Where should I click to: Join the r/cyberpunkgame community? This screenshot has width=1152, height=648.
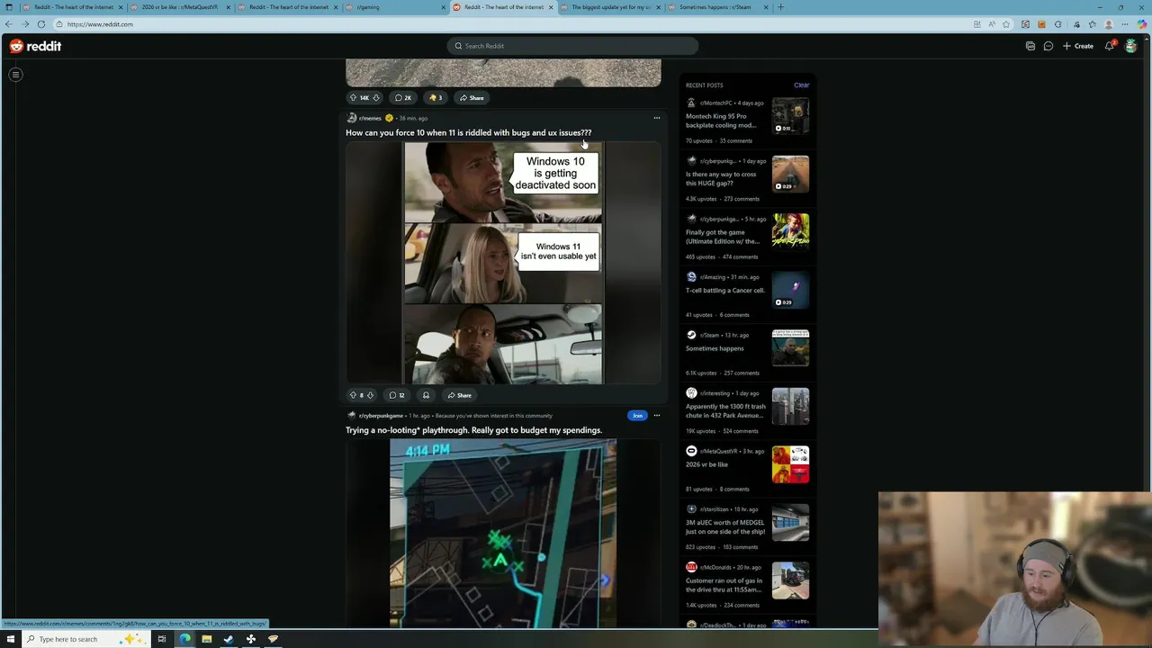(x=637, y=416)
